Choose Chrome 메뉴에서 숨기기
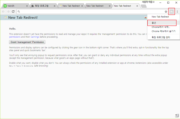Viewport: 180px width, 119px height. pyautogui.click(x=163, y=31)
